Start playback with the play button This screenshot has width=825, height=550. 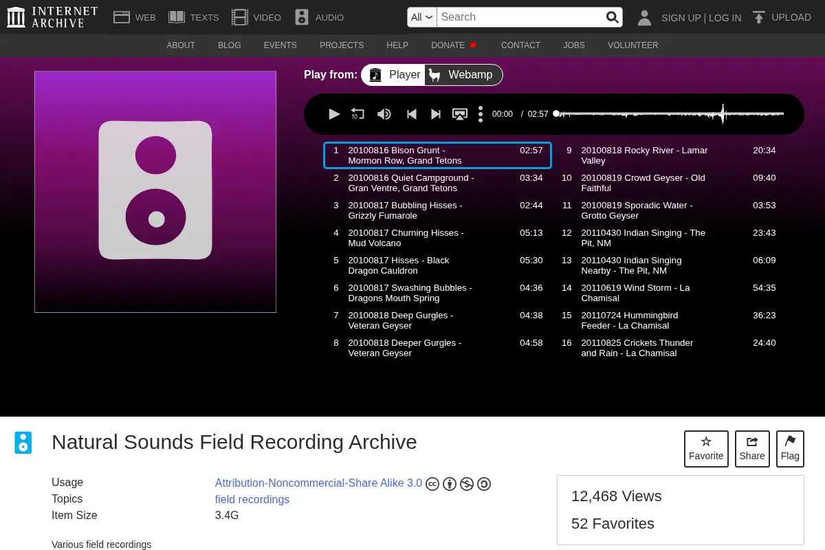coord(334,114)
